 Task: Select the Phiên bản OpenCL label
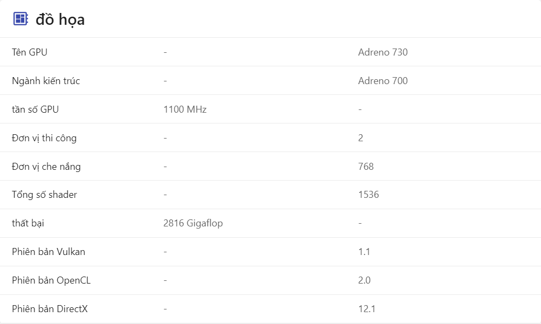tap(51, 280)
